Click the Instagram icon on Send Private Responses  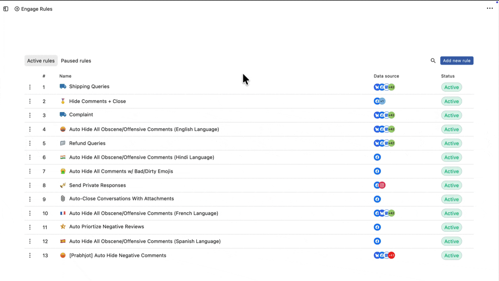(382, 185)
